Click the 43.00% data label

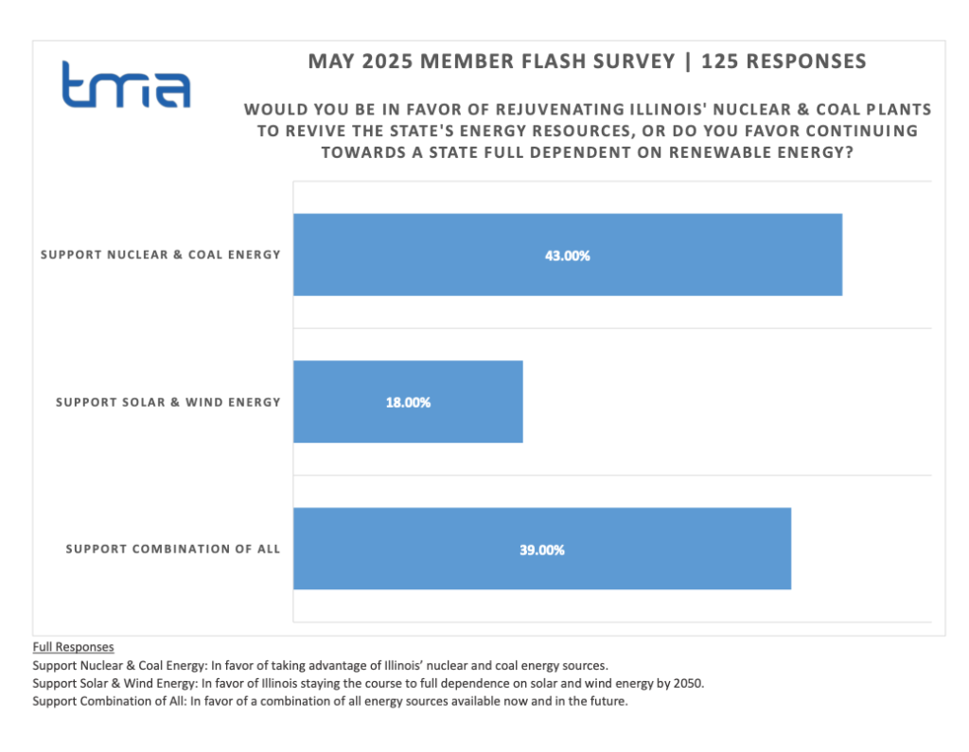coord(567,255)
